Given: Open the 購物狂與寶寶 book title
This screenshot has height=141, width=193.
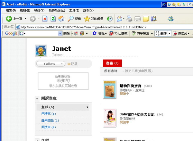Looking at the screenshot, I should (x=131, y=86).
